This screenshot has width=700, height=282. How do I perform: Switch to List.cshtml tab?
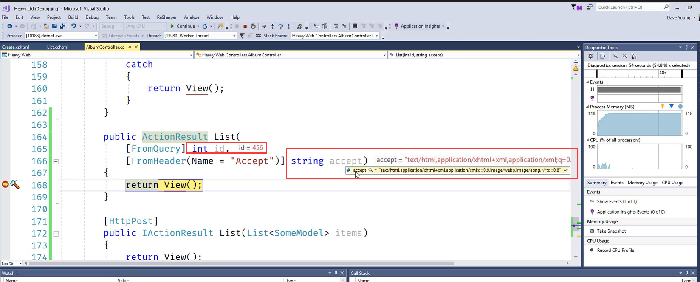pos(58,47)
